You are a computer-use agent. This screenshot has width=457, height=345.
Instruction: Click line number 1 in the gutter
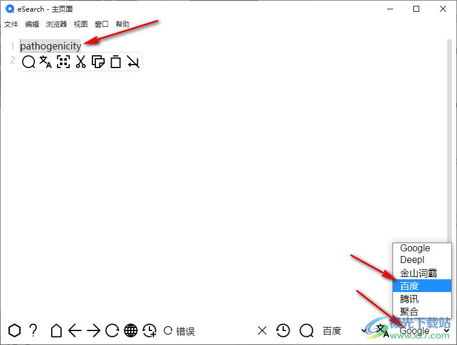(12, 46)
